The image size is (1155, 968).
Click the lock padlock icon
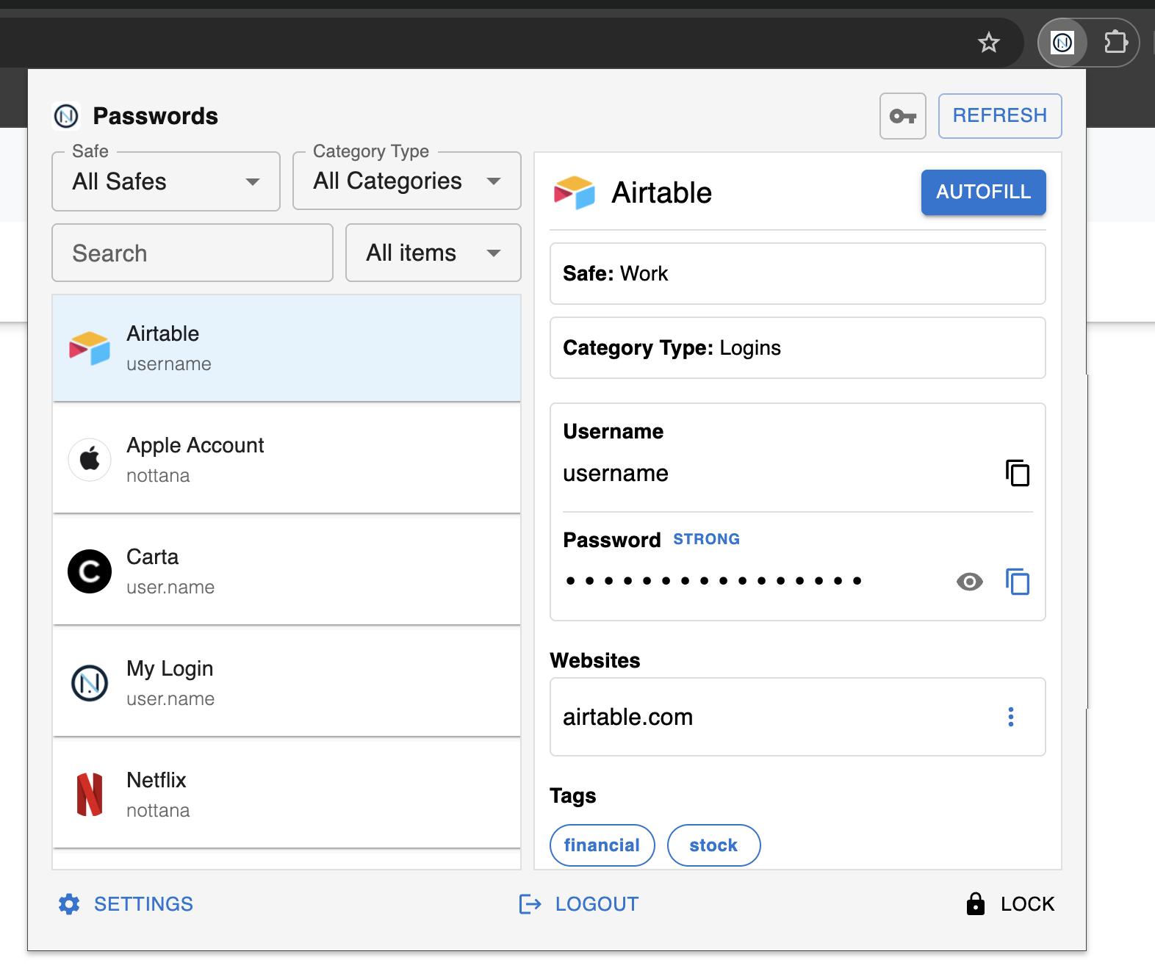coord(976,903)
